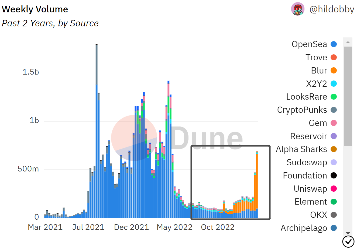Click the legend scrollbar thumb

348,96
